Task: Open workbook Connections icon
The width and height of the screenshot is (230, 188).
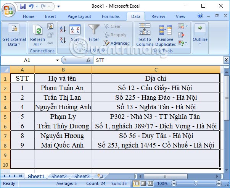Action: point(50,26)
